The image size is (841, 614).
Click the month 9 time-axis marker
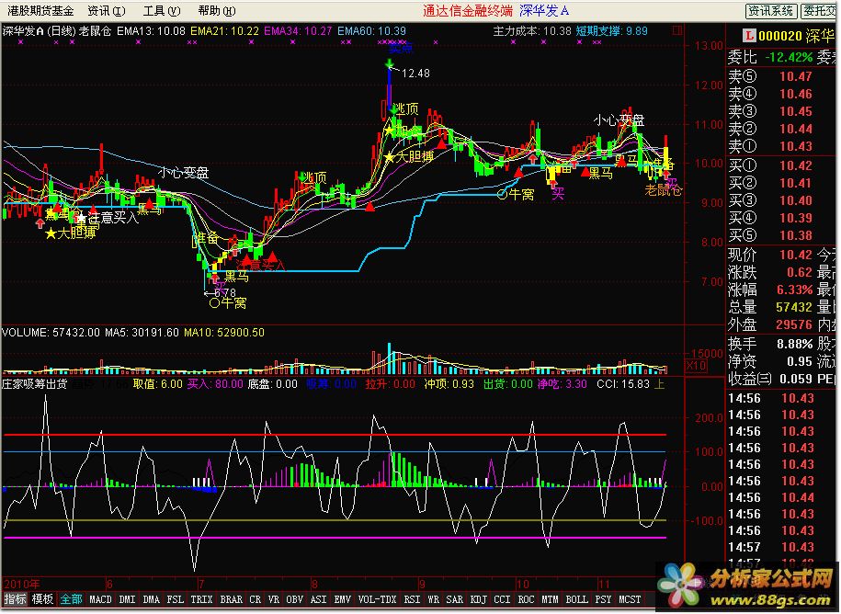pyautogui.click(x=423, y=585)
